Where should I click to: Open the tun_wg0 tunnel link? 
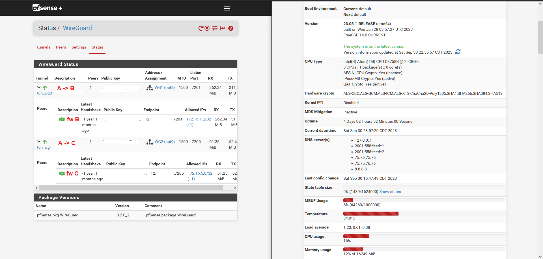tap(44, 93)
